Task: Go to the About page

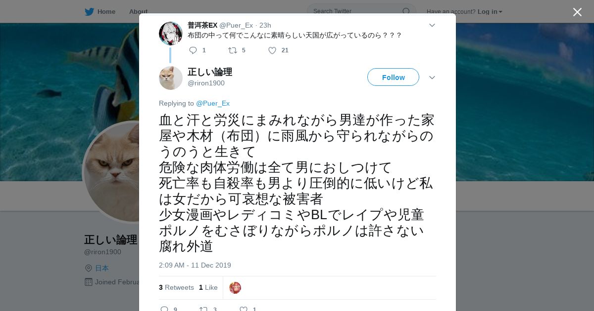Action: point(138,12)
